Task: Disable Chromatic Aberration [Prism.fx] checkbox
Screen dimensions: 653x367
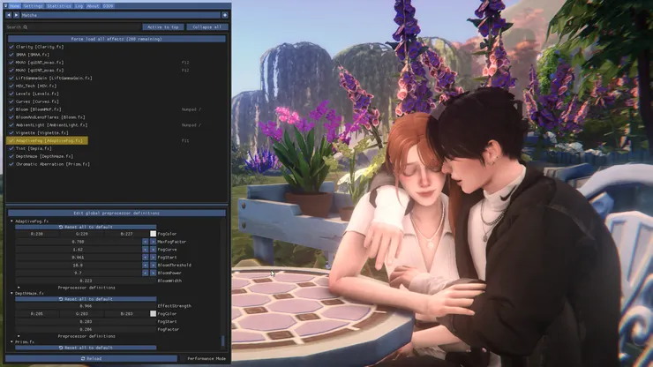Action: click(11, 164)
